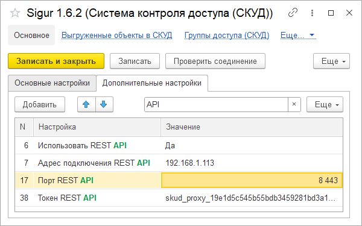Sort by Значение column header
362x226 pixels.
252,127
